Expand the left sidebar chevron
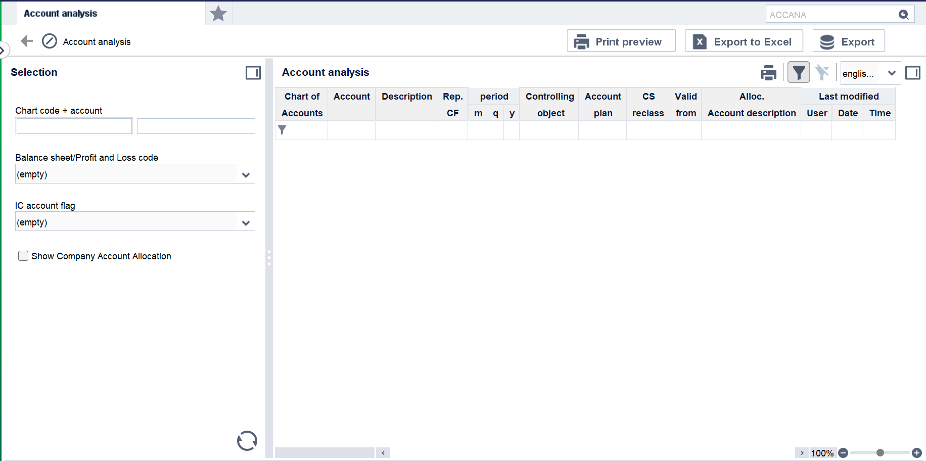The height and width of the screenshot is (461, 926). [3, 51]
